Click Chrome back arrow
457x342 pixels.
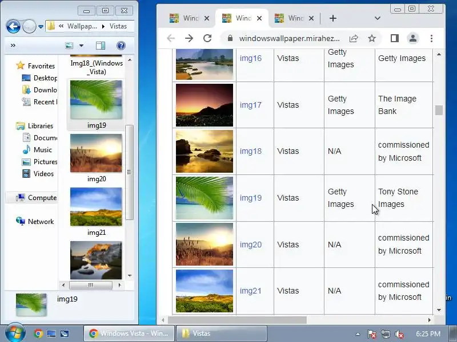[x=171, y=38]
